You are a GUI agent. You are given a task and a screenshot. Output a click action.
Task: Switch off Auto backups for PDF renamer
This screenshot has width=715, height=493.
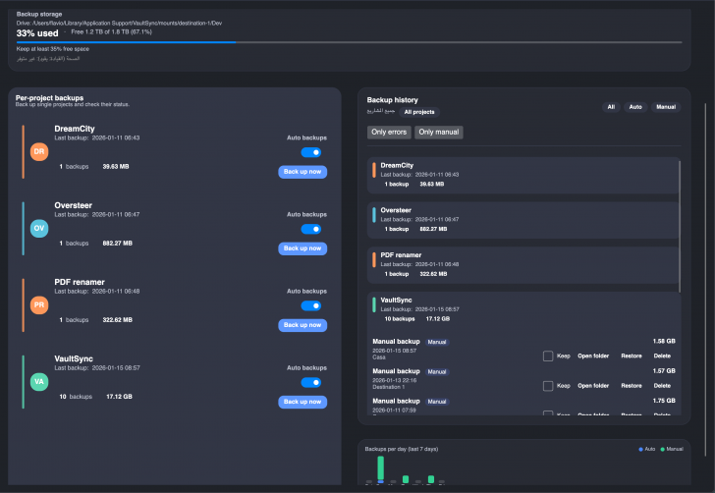coord(311,305)
